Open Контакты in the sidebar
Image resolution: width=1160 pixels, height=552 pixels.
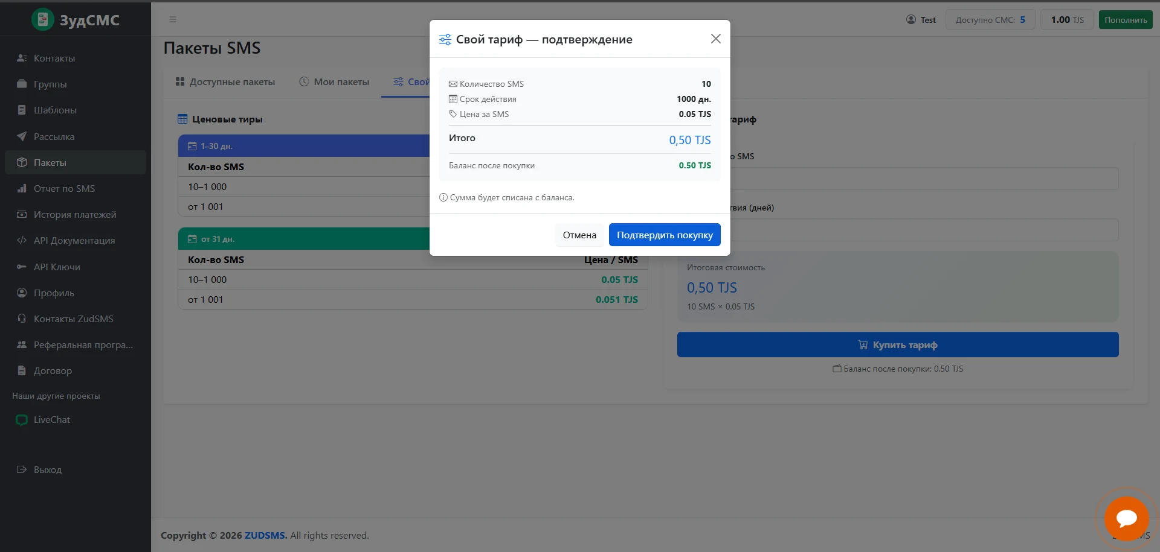pos(76,58)
